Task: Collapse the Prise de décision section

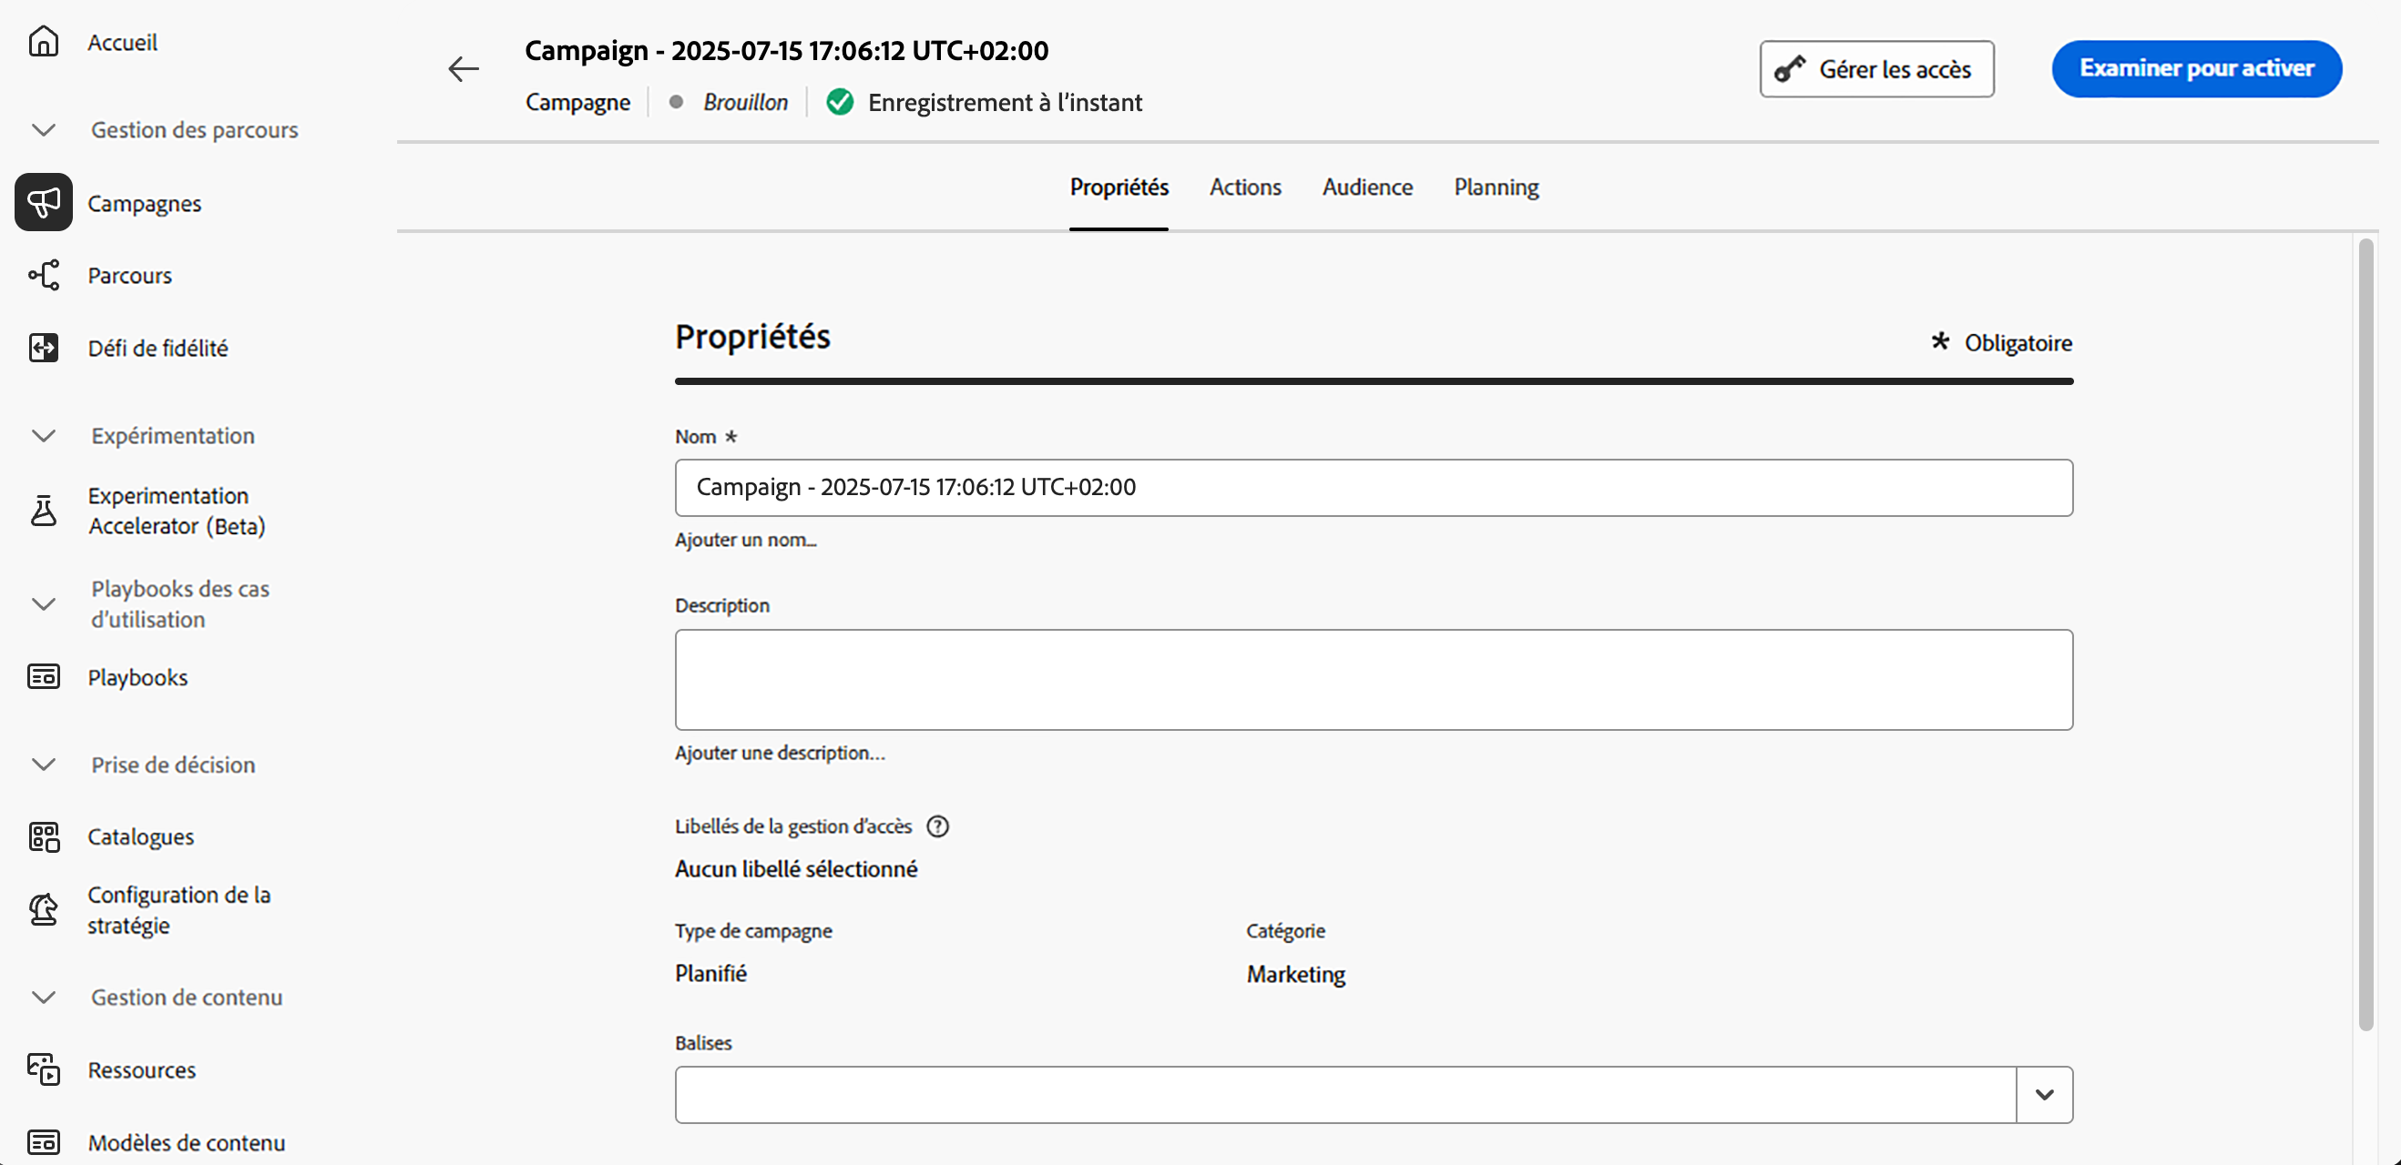Action: point(43,765)
